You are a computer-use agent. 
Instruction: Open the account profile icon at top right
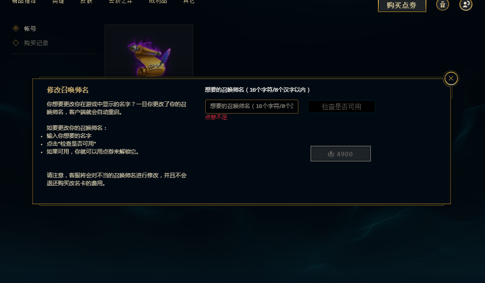466,5
